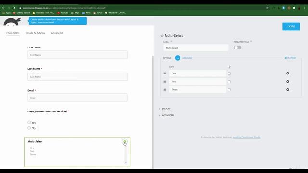Click the Import options link
Screen dimensions: 308x173
tap(291, 58)
